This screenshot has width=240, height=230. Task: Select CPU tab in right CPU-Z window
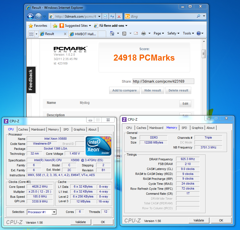point(129,128)
